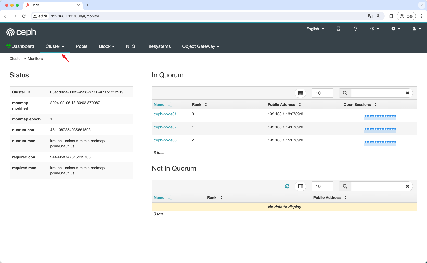The image size is (427, 263).
Task: Open the browser tab search chevron
Action: coord(422,5)
